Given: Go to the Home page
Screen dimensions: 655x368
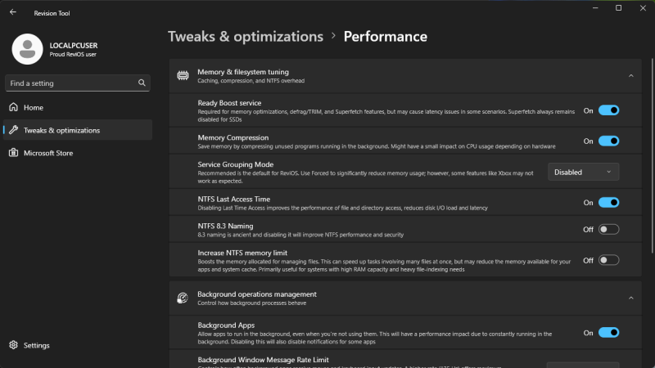Looking at the screenshot, I should point(34,108).
